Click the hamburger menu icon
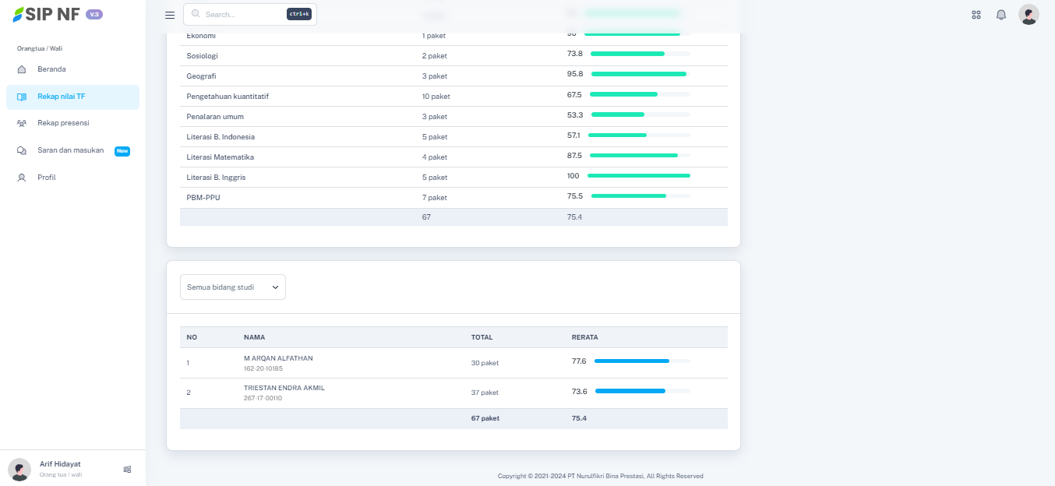This screenshot has height=486, width=1055. tap(170, 15)
